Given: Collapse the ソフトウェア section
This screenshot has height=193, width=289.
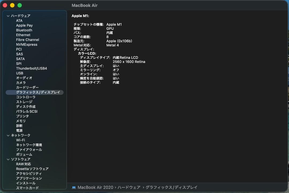Looking at the screenshot, I should pos(8,159).
